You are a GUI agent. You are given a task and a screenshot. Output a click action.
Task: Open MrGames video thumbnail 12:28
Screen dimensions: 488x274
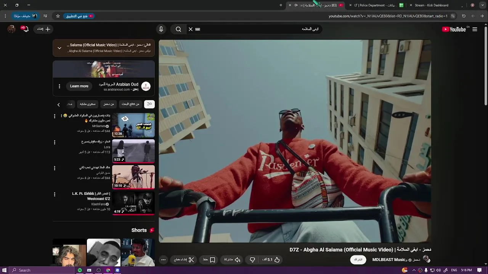coord(133,125)
